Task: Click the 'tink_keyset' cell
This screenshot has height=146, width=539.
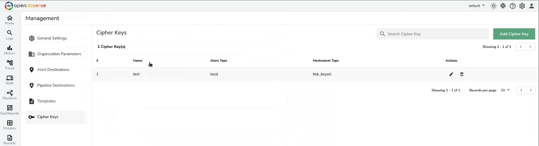Action: click(322, 74)
